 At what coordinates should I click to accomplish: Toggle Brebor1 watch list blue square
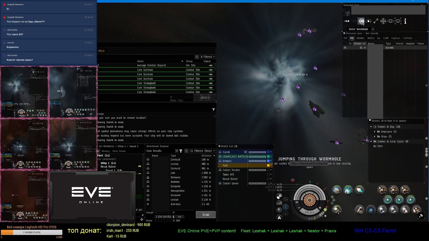coord(268,161)
